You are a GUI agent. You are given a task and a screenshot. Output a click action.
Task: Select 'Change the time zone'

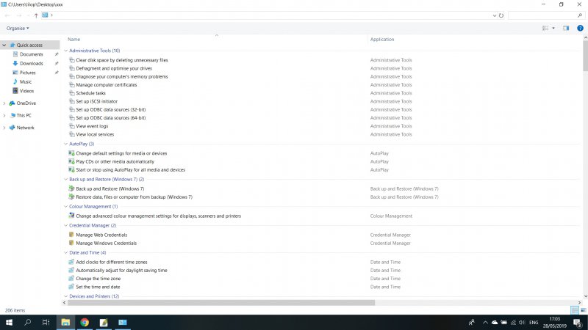[98, 279]
